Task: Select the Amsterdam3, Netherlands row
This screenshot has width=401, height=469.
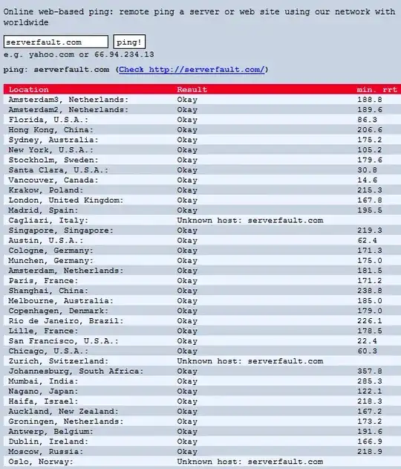Action: click(202, 100)
